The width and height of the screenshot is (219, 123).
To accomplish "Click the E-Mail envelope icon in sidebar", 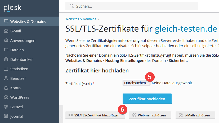I will click(x=6, y=31).
